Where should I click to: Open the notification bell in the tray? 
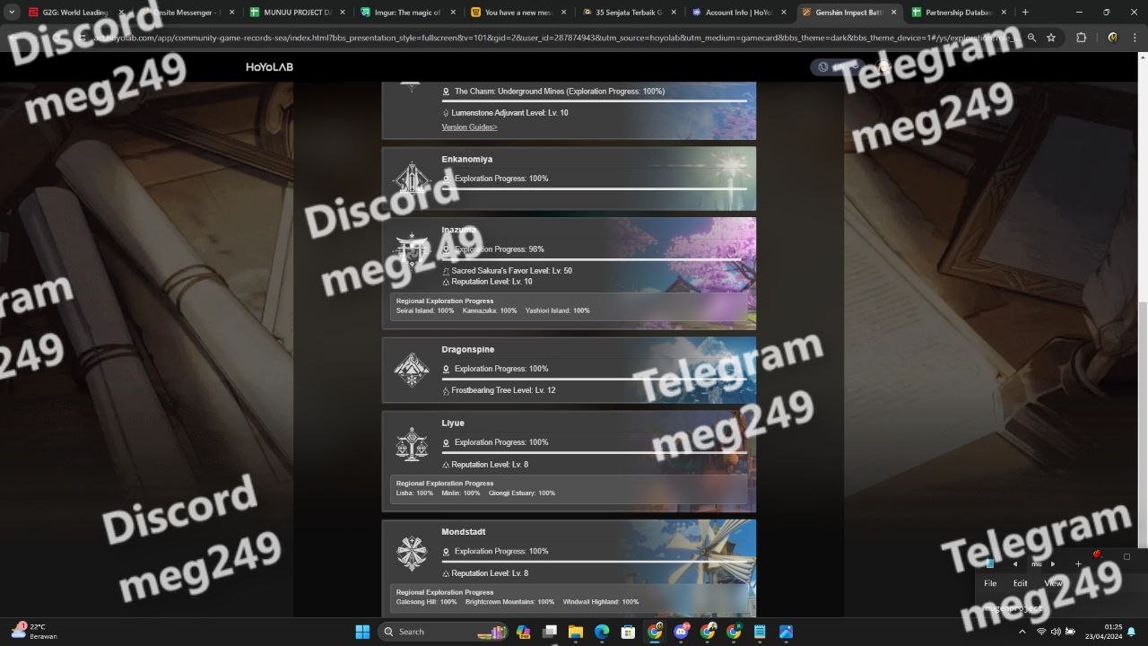(1131, 632)
